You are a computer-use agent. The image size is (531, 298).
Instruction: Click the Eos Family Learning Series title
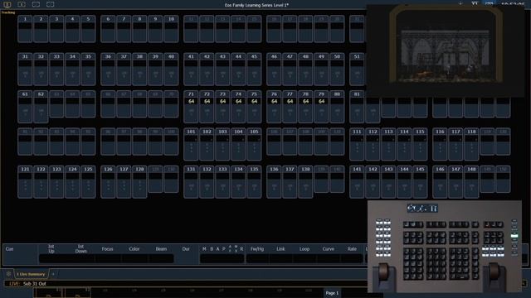point(256,5)
